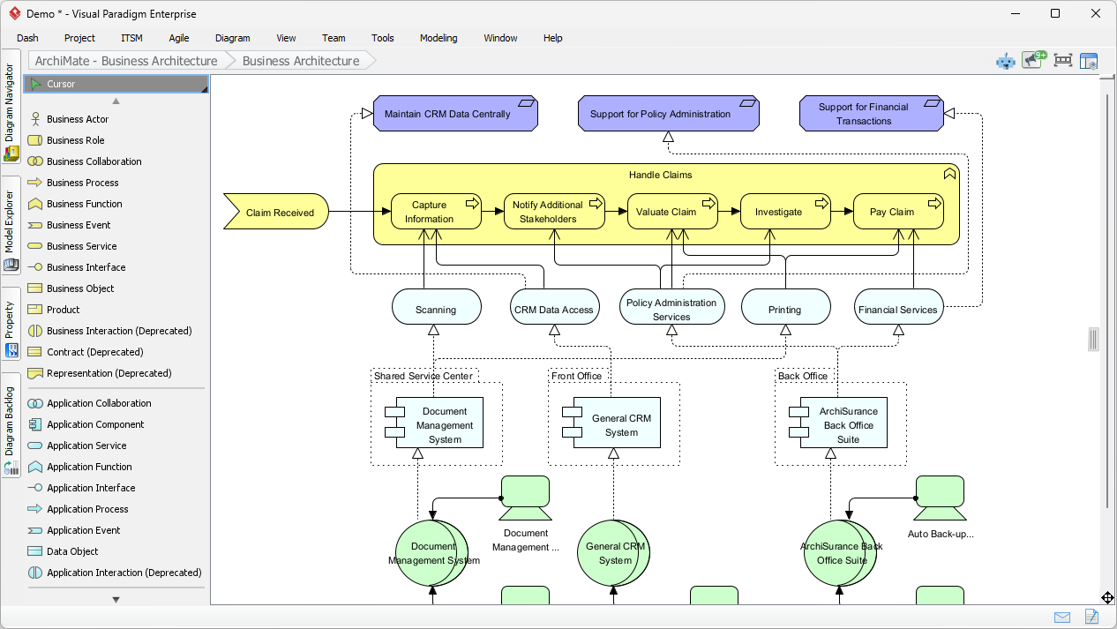Click the pan control at the diagram corner
The height and width of the screenshot is (629, 1117).
pyautogui.click(x=1109, y=596)
